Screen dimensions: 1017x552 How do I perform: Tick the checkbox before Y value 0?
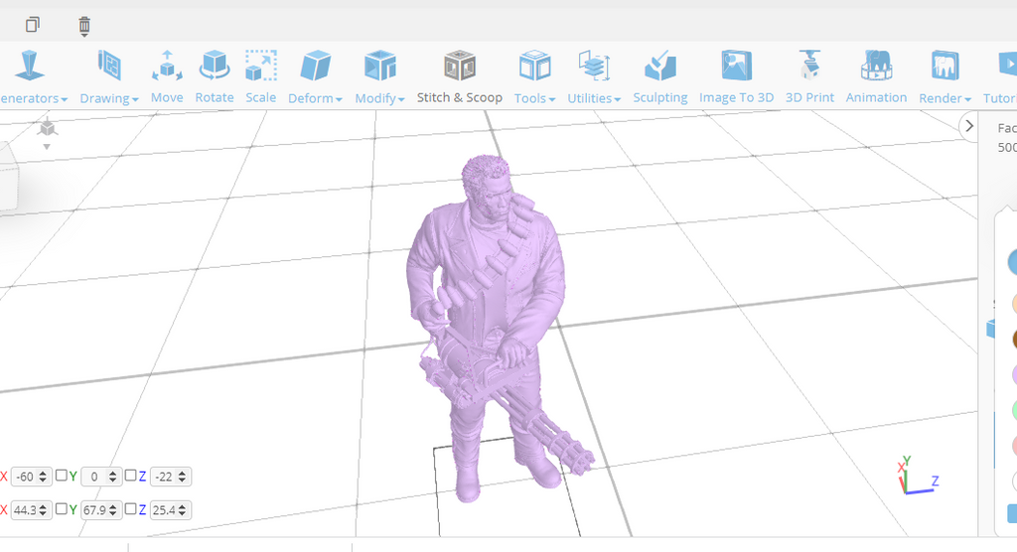tap(62, 476)
